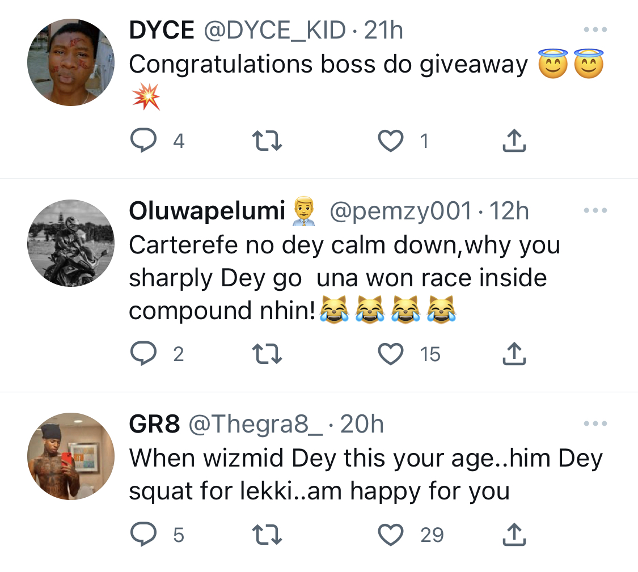Viewport: 638px width, 572px height.
Task: Share the tweet from Thegra8_
Action: [x=514, y=534]
